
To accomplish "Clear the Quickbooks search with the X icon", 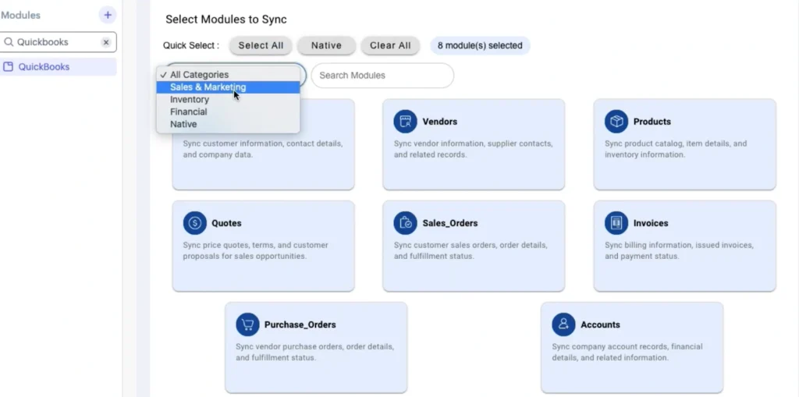I will click(x=106, y=42).
